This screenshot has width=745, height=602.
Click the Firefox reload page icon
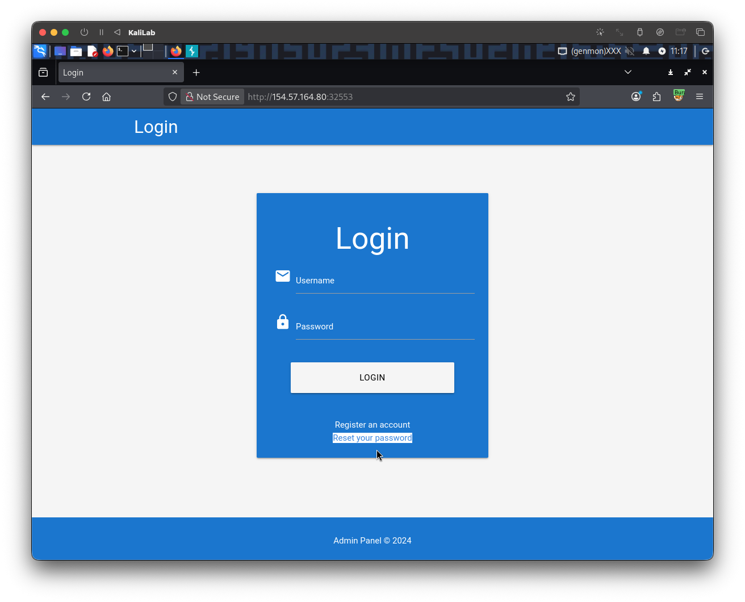pyautogui.click(x=86, y=97)
